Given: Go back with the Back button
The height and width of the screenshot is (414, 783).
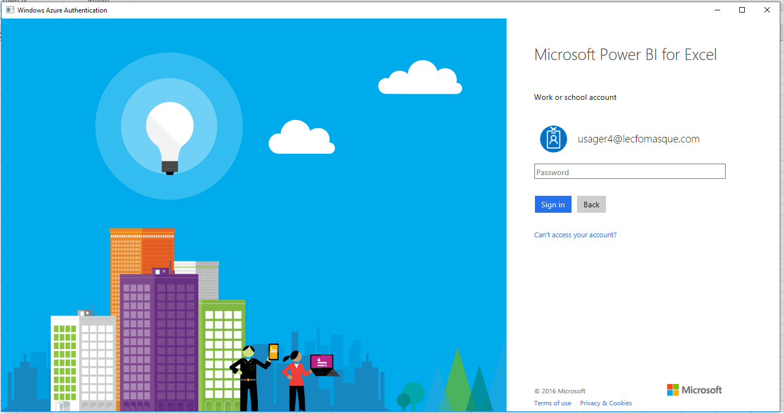Looking at the screenshot, I should point(591,205).
